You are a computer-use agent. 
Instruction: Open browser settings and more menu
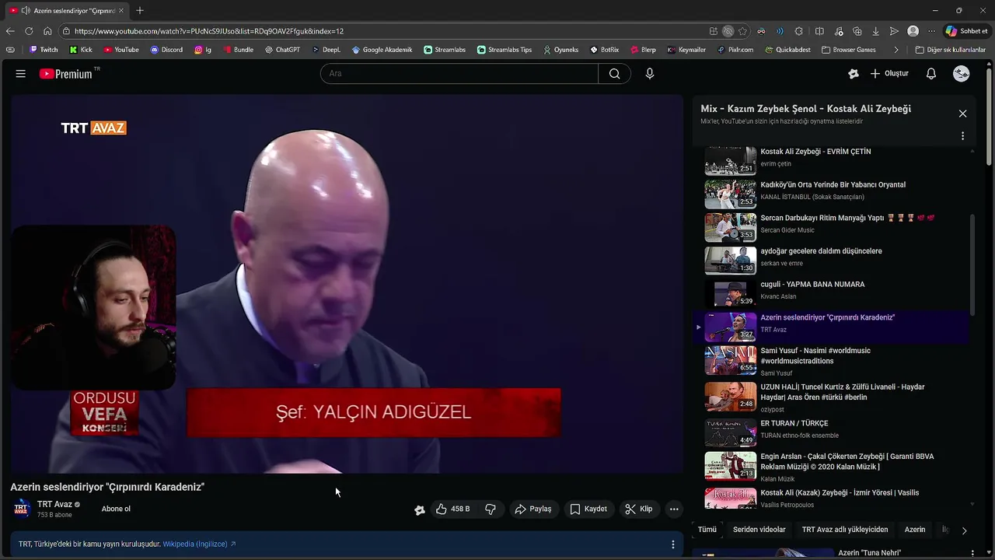click(931, 31)
